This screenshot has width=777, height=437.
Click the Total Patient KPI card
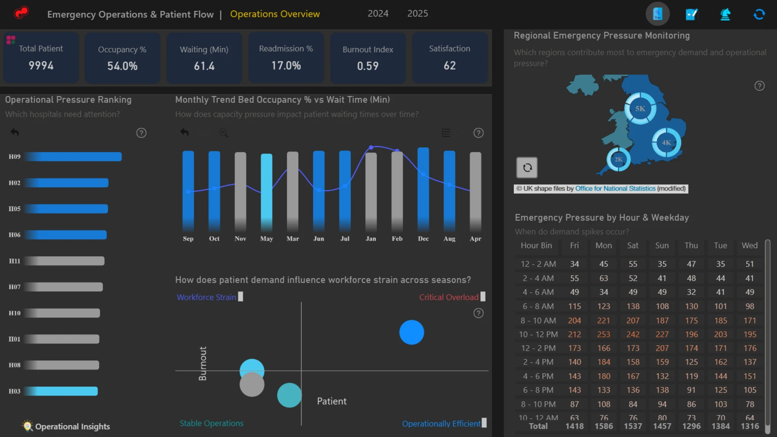pos(41,57)
